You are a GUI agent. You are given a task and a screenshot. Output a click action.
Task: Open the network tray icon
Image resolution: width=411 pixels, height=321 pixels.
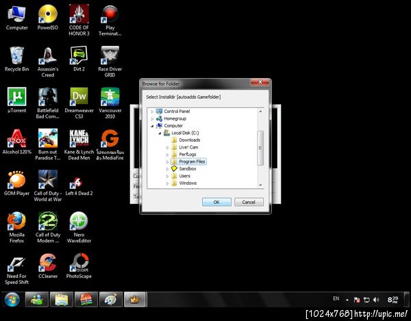click(x=366, y=300)
